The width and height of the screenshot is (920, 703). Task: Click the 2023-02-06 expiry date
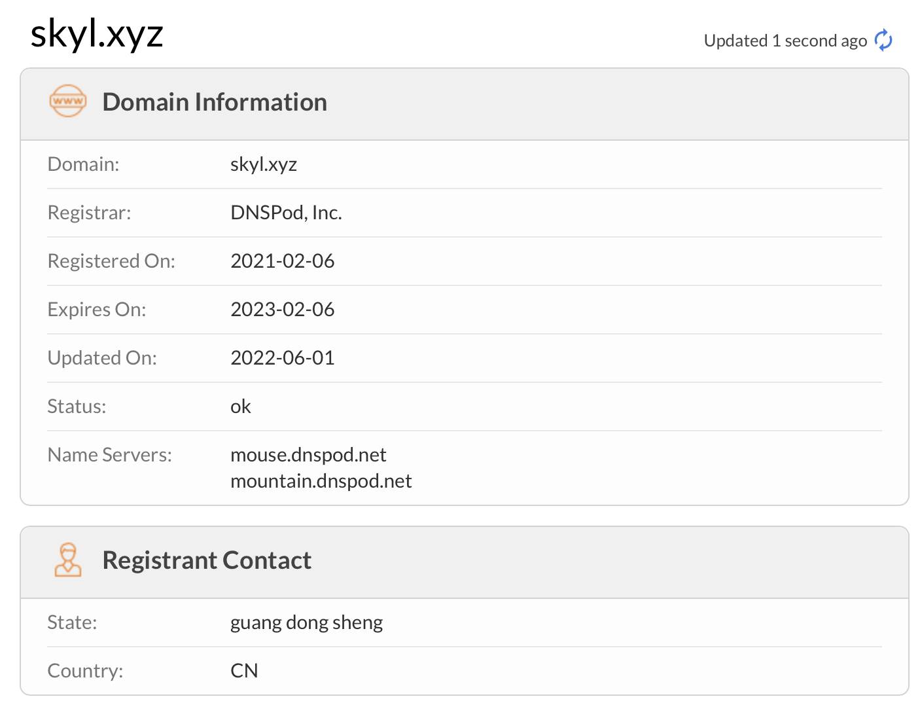[x=282, y=310]
